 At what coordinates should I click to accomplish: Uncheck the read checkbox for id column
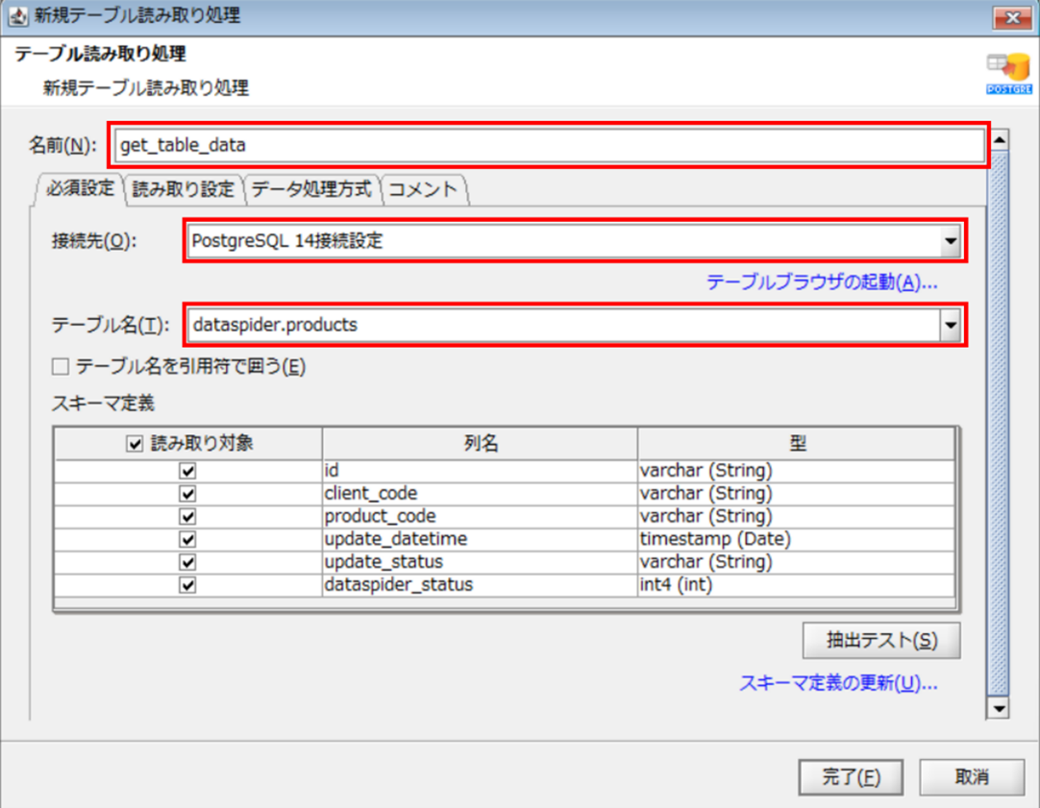188,471
